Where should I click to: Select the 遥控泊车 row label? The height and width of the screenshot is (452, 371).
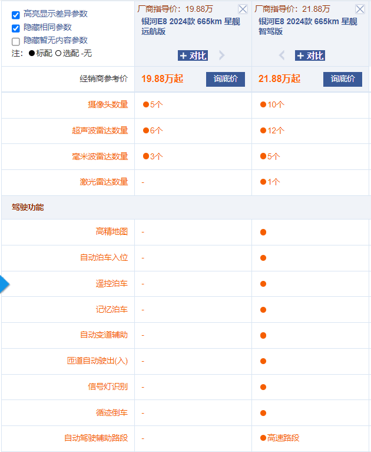tap(112, 284)
